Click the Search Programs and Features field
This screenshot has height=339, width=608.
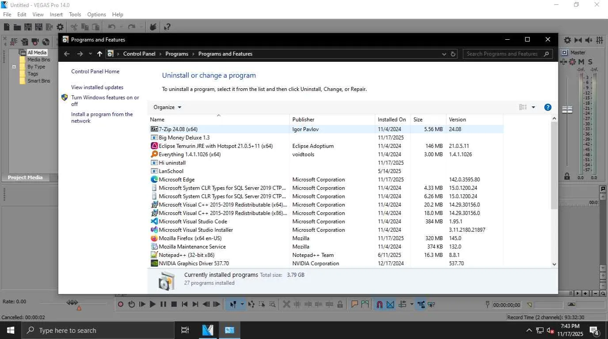click(507, 54)
